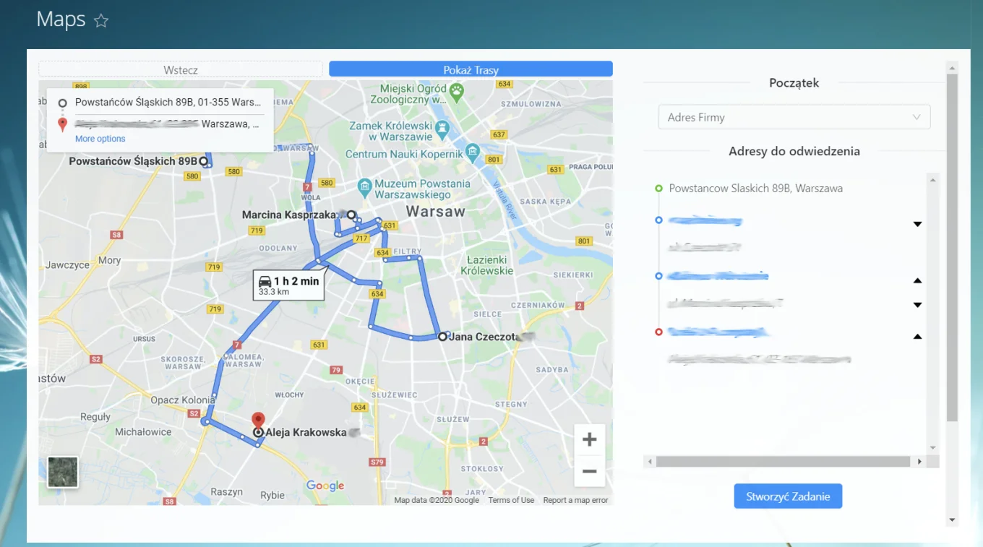
Task: Click the favorite star next to Maps
Action: pos(101,21)
